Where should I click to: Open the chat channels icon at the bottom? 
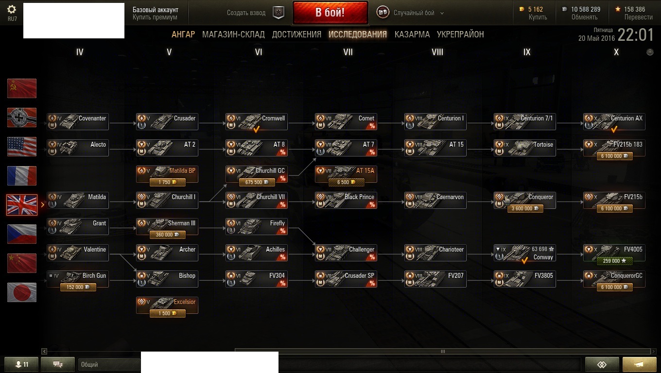[57, 364]
